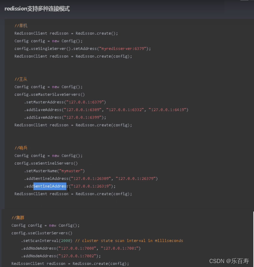The width and height of the screenshot is (254, 267).
Task: Click "useSingleServer()" in the single-server code
Action: [51, 49]
